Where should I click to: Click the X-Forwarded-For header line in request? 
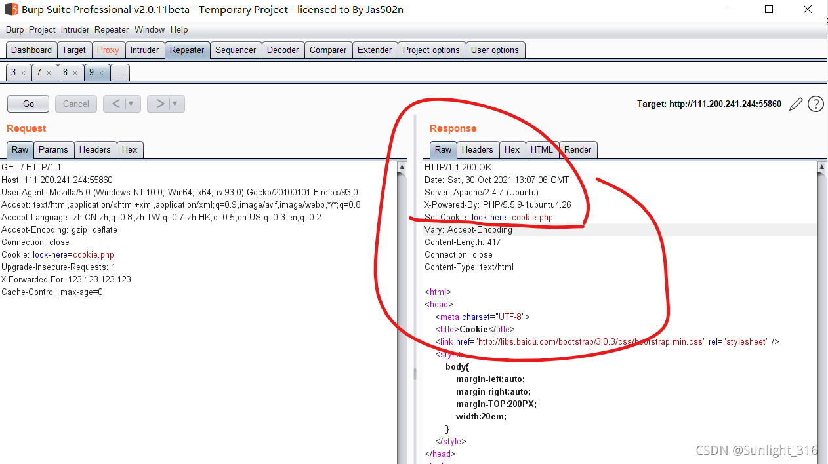[66, 279]
